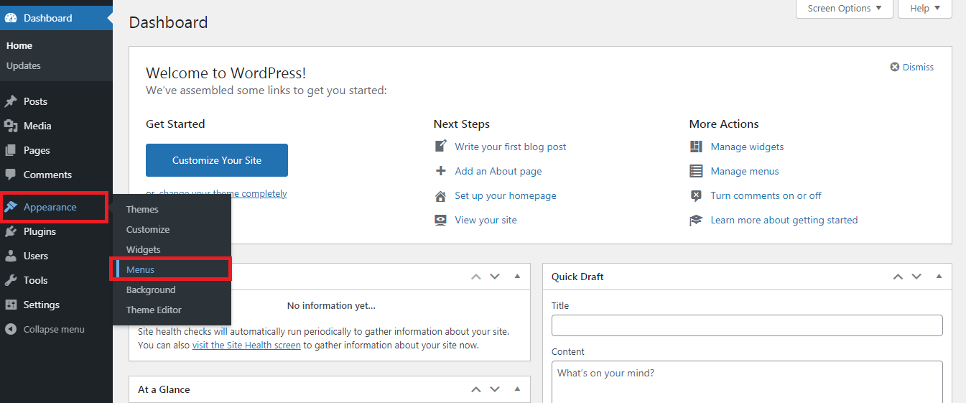The width and height of the screenshot is (966, 403).
Task: Click the Collapse menu label
Action: tap(54, 329)
